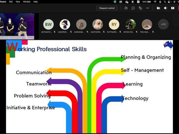The height and width of the screenshot is (134, 179).
Task: Click the Request control button
Action: tap(107, 8)
